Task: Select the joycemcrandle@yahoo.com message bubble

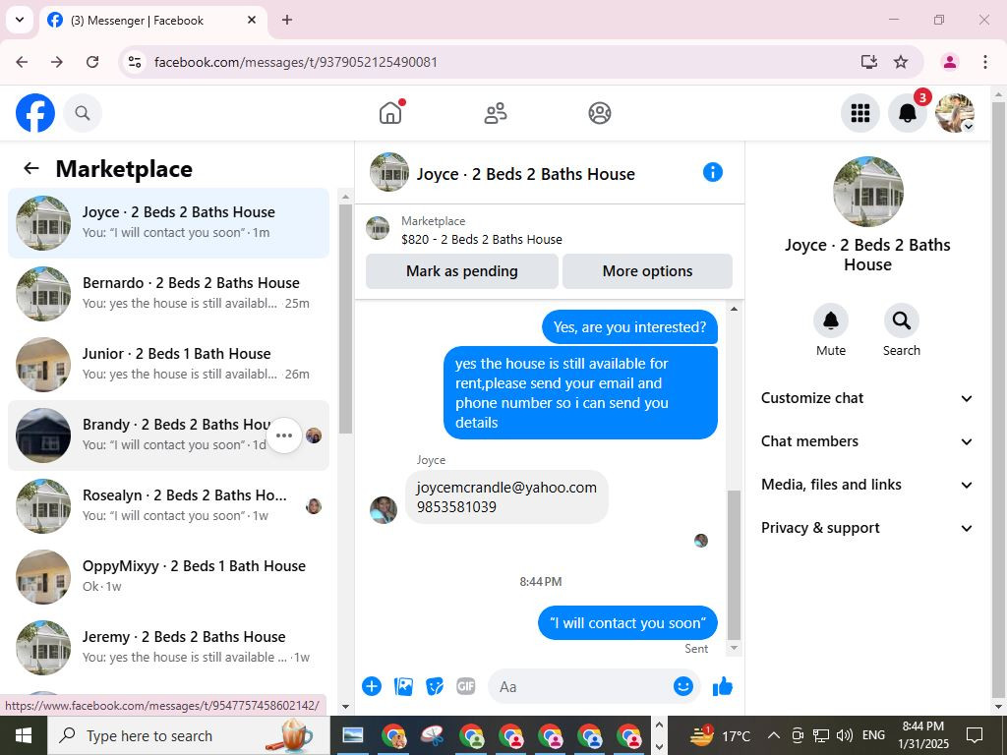Action: click(x=506, y=496)
